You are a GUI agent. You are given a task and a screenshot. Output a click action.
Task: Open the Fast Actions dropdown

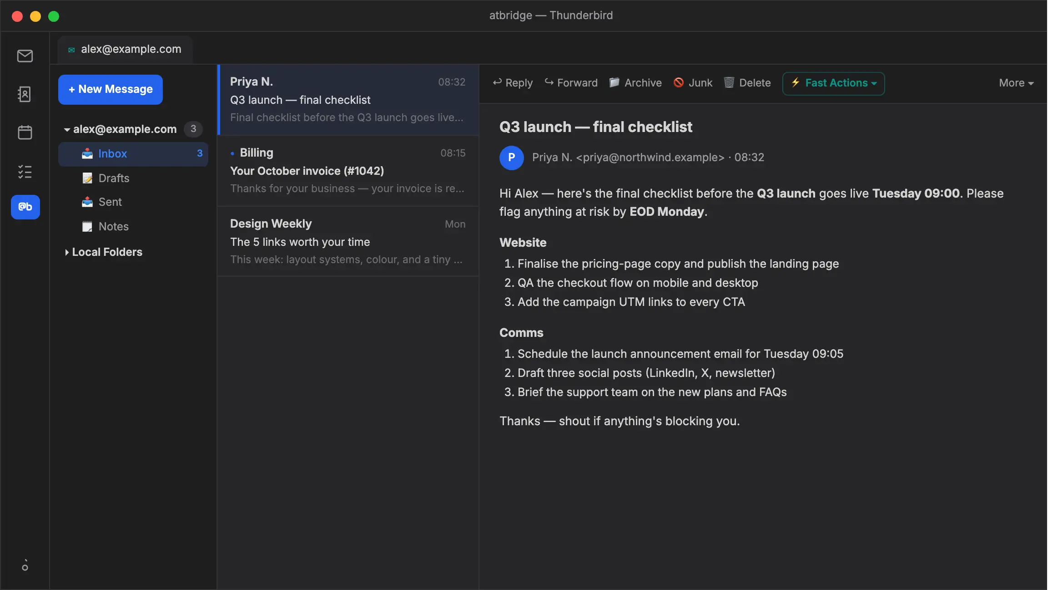click(x=833, y=83)
